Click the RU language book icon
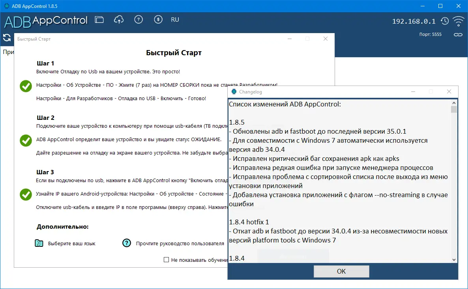 tap(39, 243)
